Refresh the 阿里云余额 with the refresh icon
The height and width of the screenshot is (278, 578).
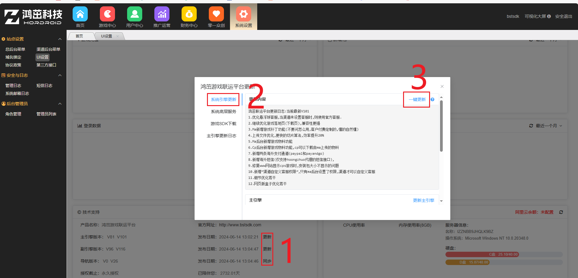click(x=561, y=212)
